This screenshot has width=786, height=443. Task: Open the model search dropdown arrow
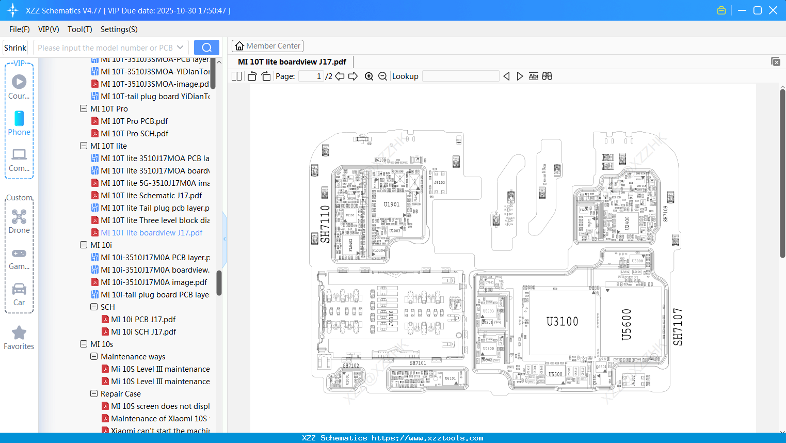point(180,47)
